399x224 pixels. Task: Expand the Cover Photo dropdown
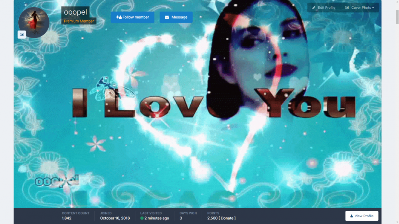click(359, 8)
